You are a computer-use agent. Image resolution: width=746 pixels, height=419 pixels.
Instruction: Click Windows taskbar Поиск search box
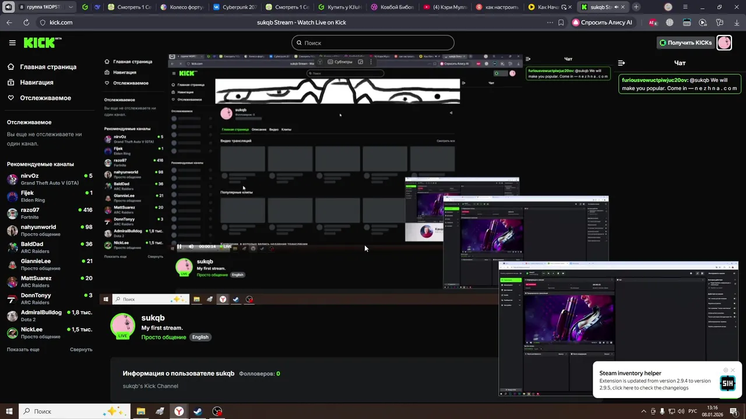click(x=75, y=411)
